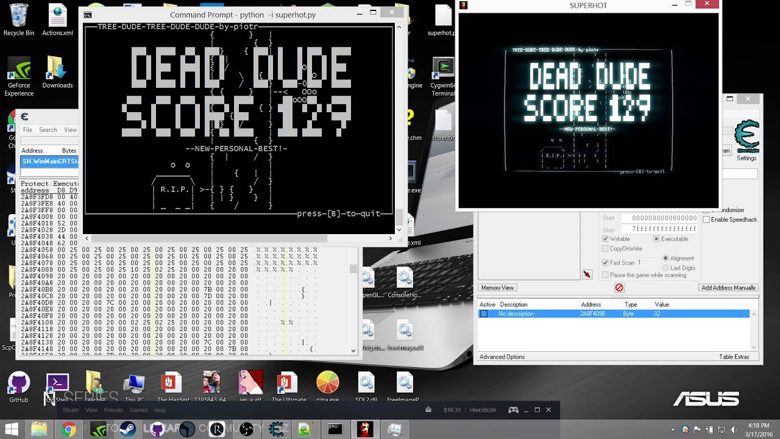The image size is (780, 439).
Task: Toggle the Executable checkbox
Action: pyautogui.click(x=656, y=239)
